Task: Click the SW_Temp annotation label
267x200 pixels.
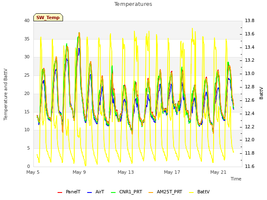Action: point(48,17)
